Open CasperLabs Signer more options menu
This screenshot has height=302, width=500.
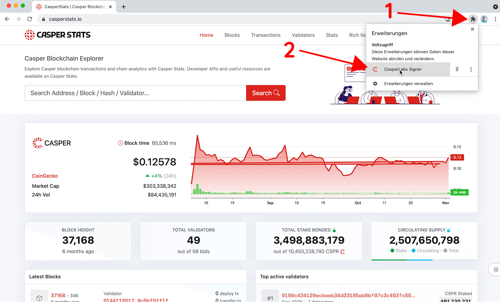point(471,69)
